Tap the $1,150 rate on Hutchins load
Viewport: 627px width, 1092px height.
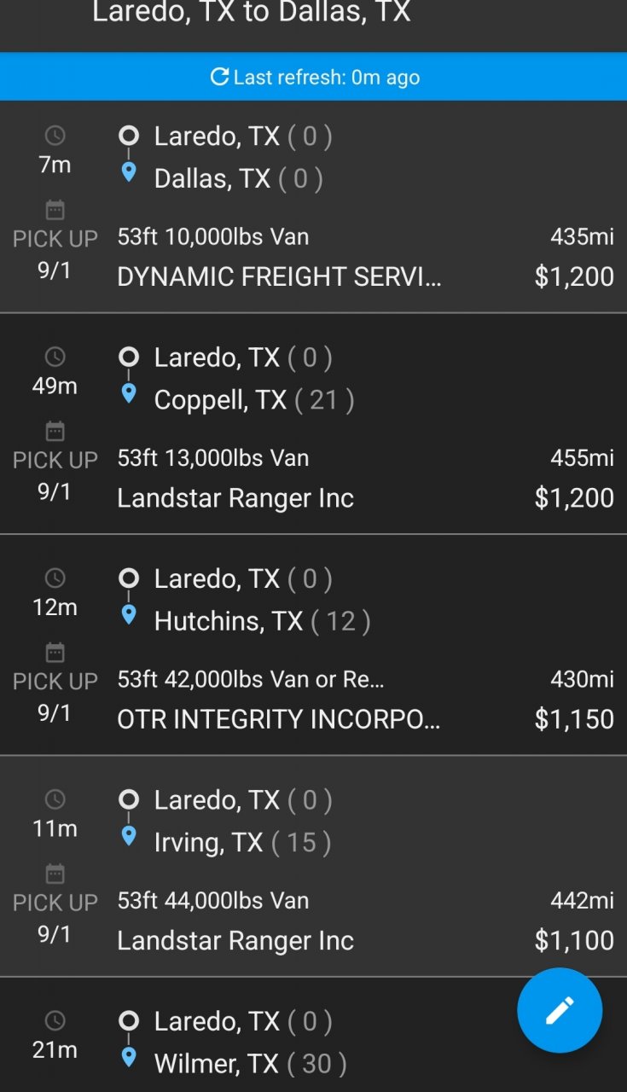573,719
